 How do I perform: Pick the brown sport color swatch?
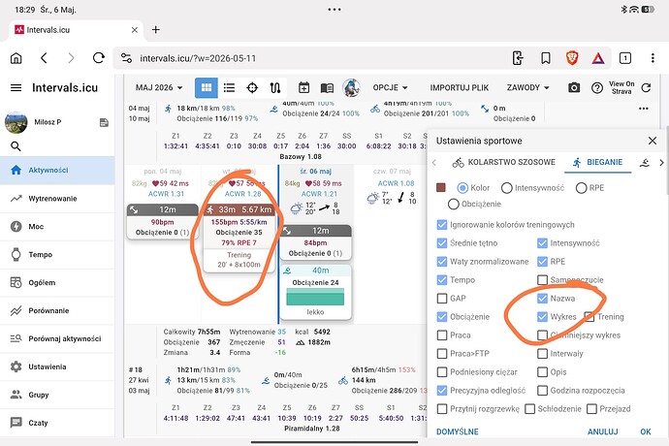click(441, 187)
